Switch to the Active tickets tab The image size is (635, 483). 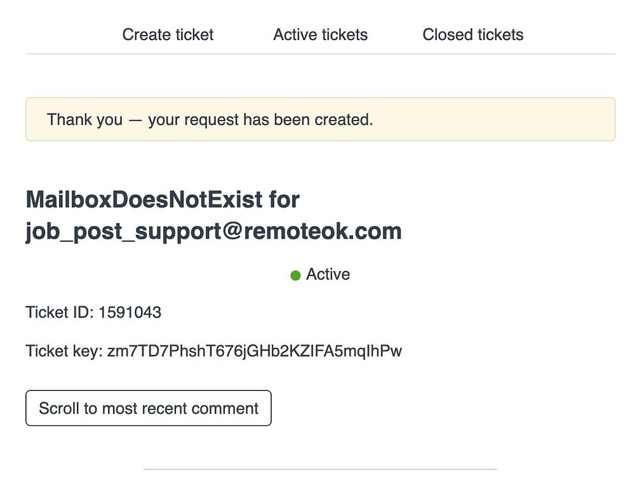point(320,34)
